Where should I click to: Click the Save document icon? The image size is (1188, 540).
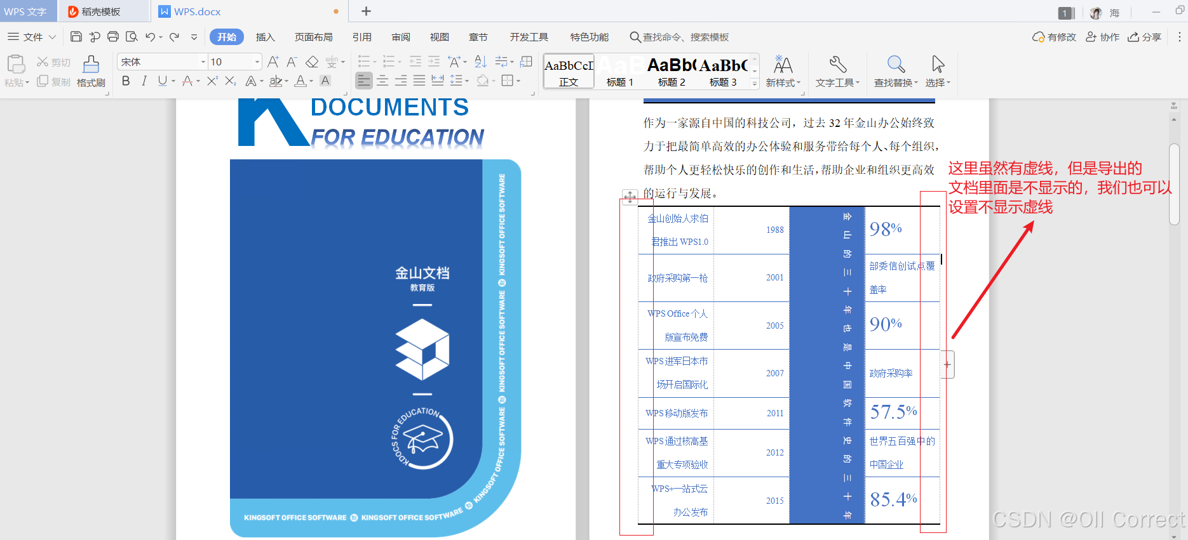click(x=76, y=37)
